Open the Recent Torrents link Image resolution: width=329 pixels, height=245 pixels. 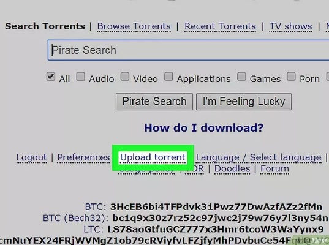[220, 26]
